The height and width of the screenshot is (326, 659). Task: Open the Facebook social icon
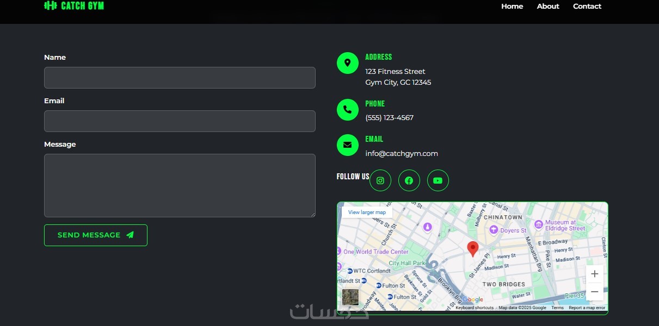pyautogui.click(x=409, y=180)
